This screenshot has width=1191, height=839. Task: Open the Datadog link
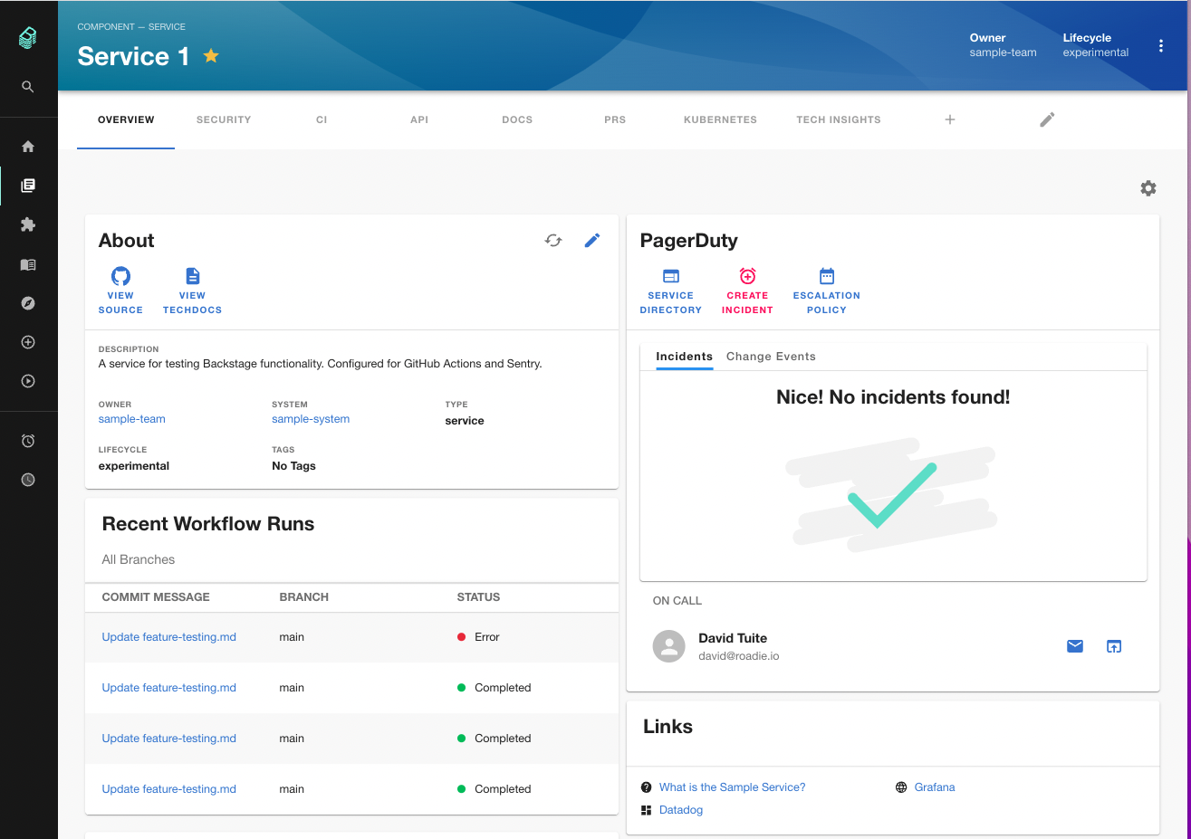click(681, 810)
